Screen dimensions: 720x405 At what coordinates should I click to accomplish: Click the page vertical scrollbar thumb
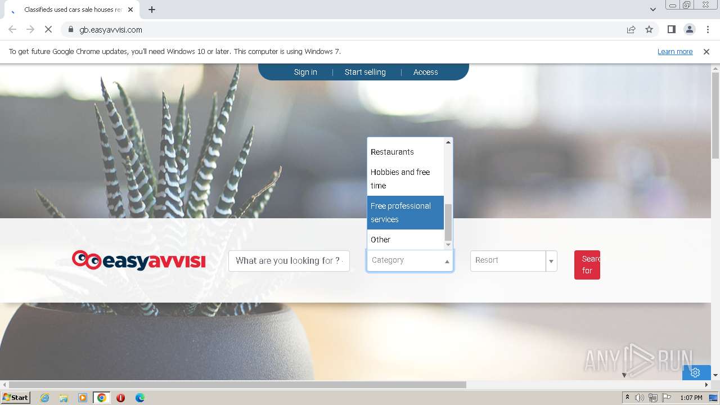point(715,115)
